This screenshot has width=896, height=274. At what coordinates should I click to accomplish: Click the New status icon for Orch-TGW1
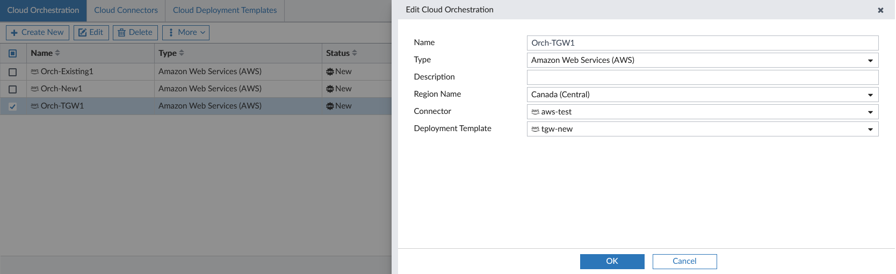click(330, 106)
